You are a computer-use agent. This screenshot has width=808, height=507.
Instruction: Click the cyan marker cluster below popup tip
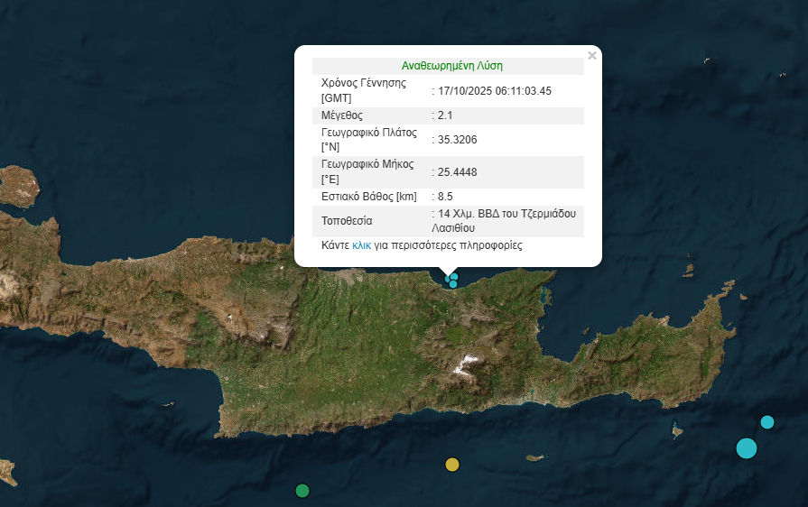tap(453, 281)
